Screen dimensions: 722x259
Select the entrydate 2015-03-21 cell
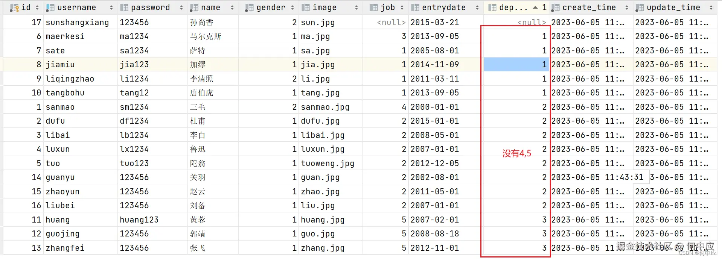coord(446,23)
